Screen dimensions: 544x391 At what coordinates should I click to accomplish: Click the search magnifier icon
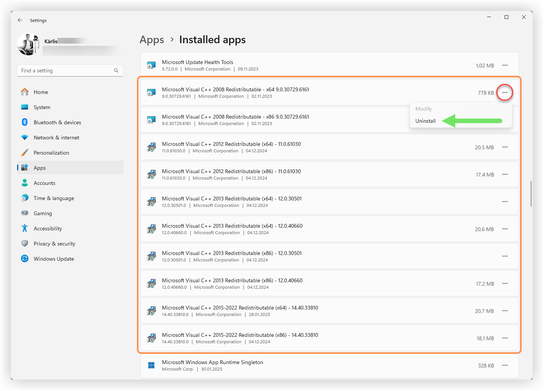coord(116,70)
